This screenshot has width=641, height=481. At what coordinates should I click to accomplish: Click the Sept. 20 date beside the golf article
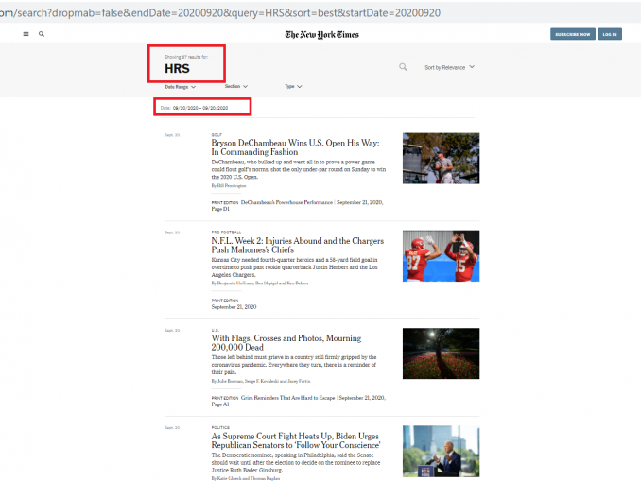click(x=172, y=135)
